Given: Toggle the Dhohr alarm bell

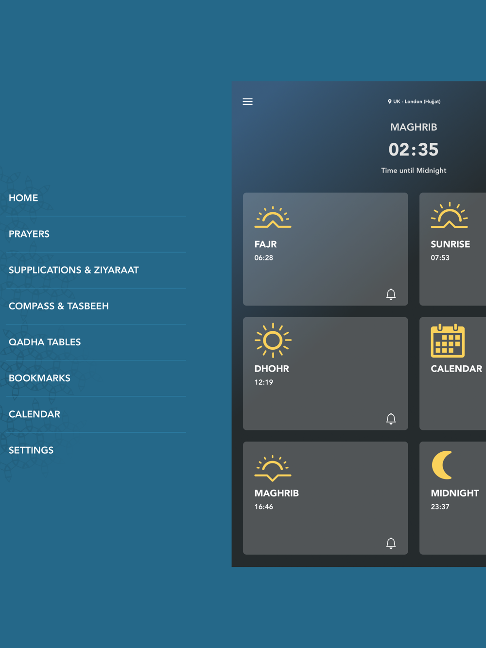Looking at the screenshot, I should [x=391, y=419].
